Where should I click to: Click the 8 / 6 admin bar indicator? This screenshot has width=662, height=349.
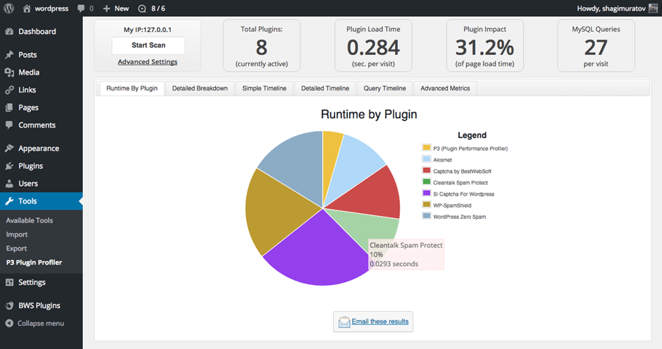[x=152, y=8]
